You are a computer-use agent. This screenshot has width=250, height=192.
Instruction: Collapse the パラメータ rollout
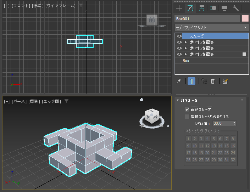[x=178, y=100]
